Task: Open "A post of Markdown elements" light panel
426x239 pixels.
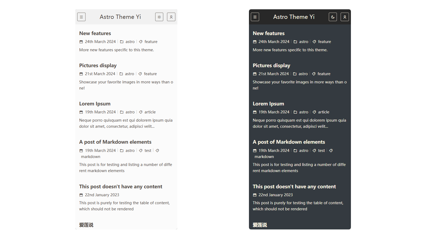Action: pyautogui.click(x=115, y=142)
